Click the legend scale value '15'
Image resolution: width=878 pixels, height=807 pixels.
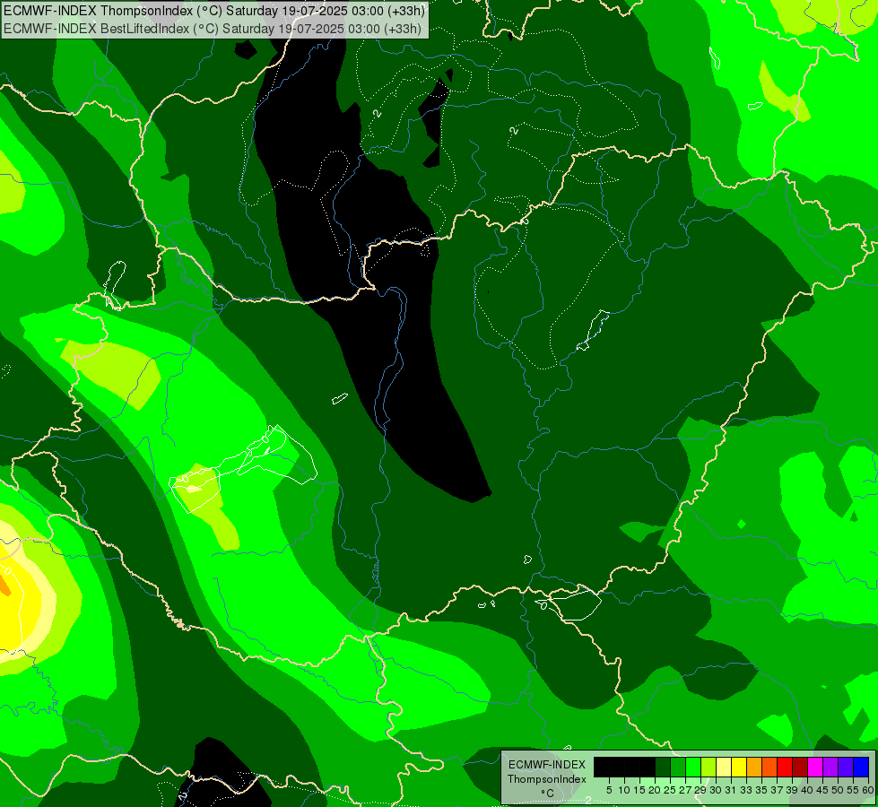[x=639, y=790]
